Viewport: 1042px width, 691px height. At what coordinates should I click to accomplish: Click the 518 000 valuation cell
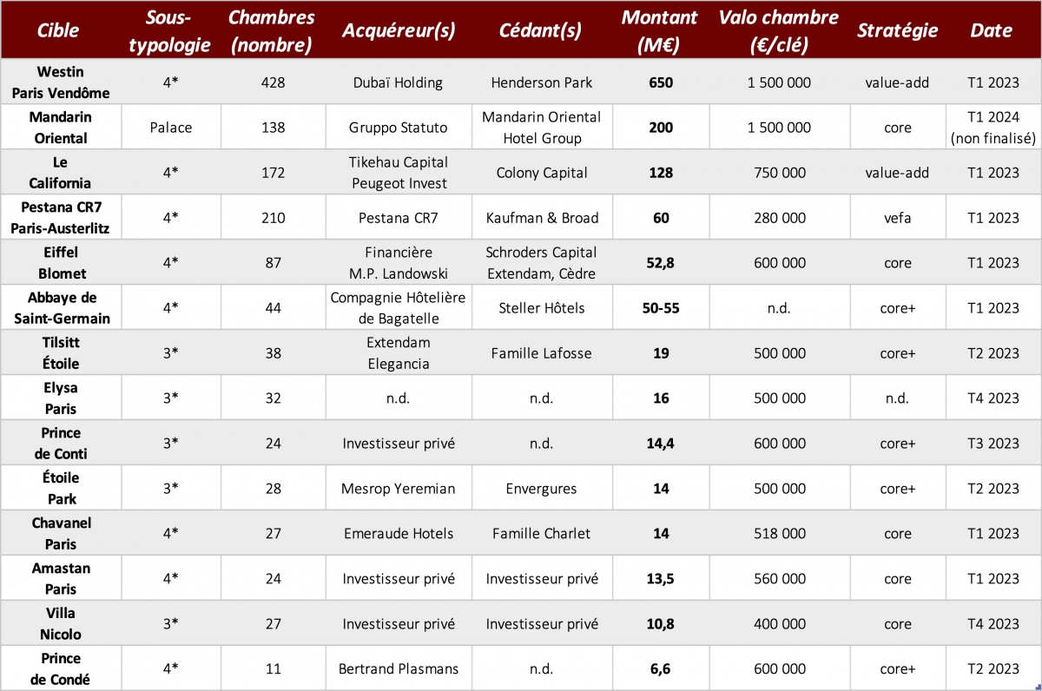point(780,534)
